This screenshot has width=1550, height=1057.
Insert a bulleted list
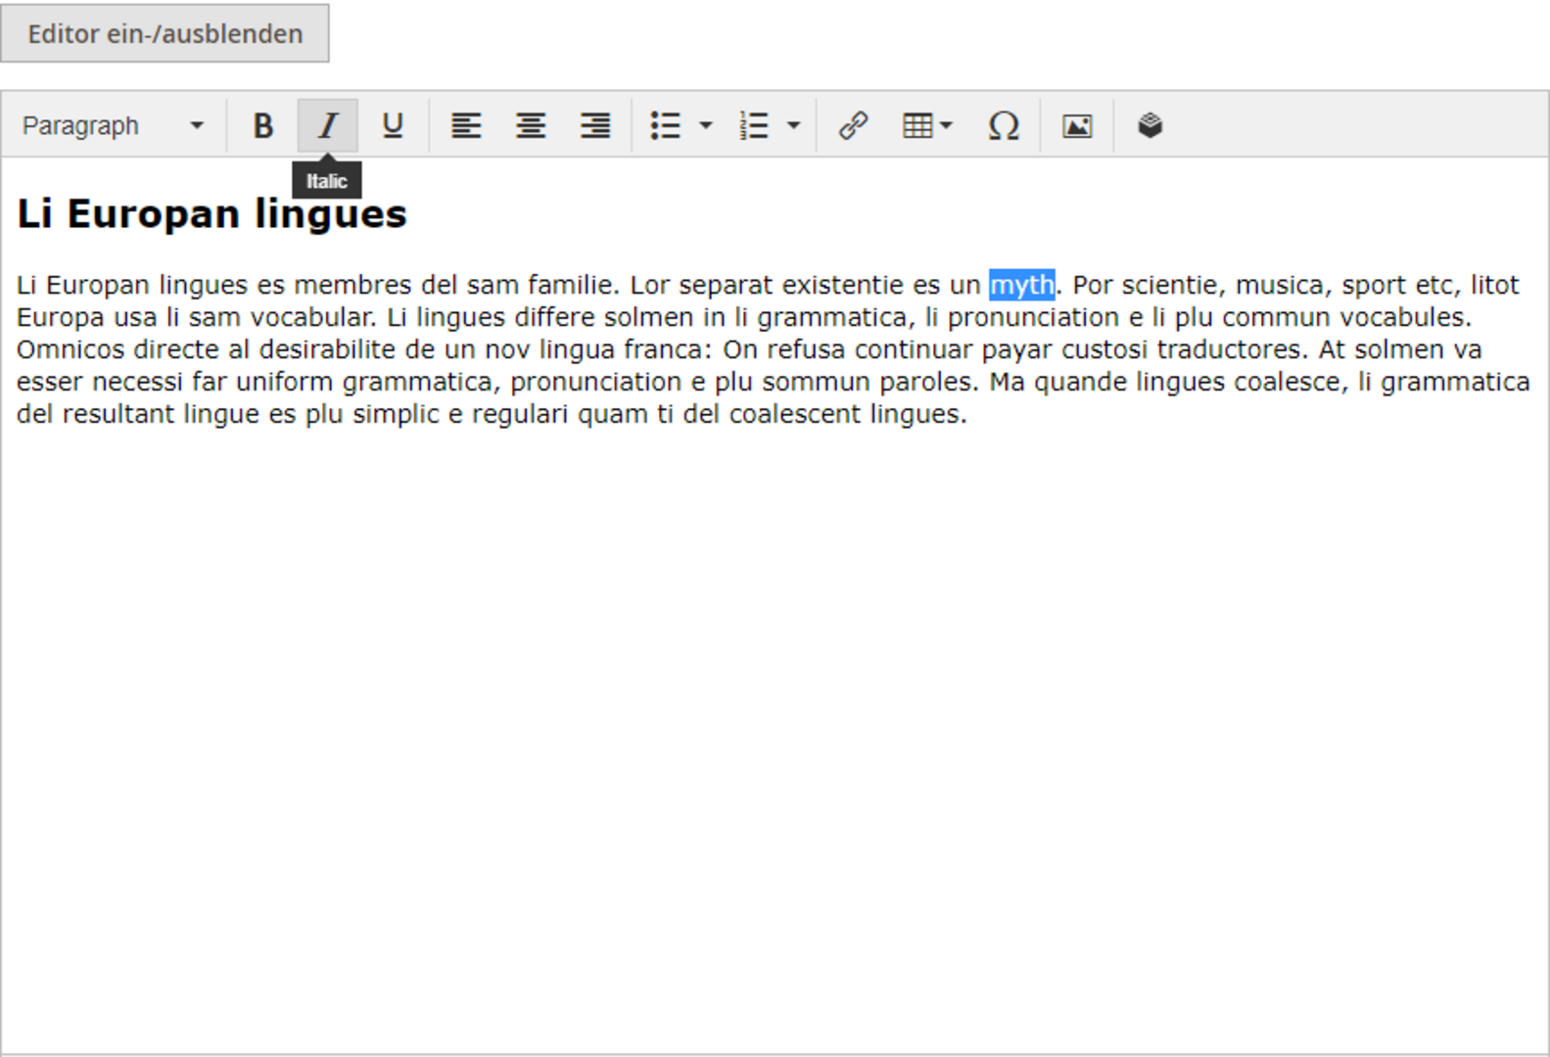pyautogui.click(x=666, y=125)
